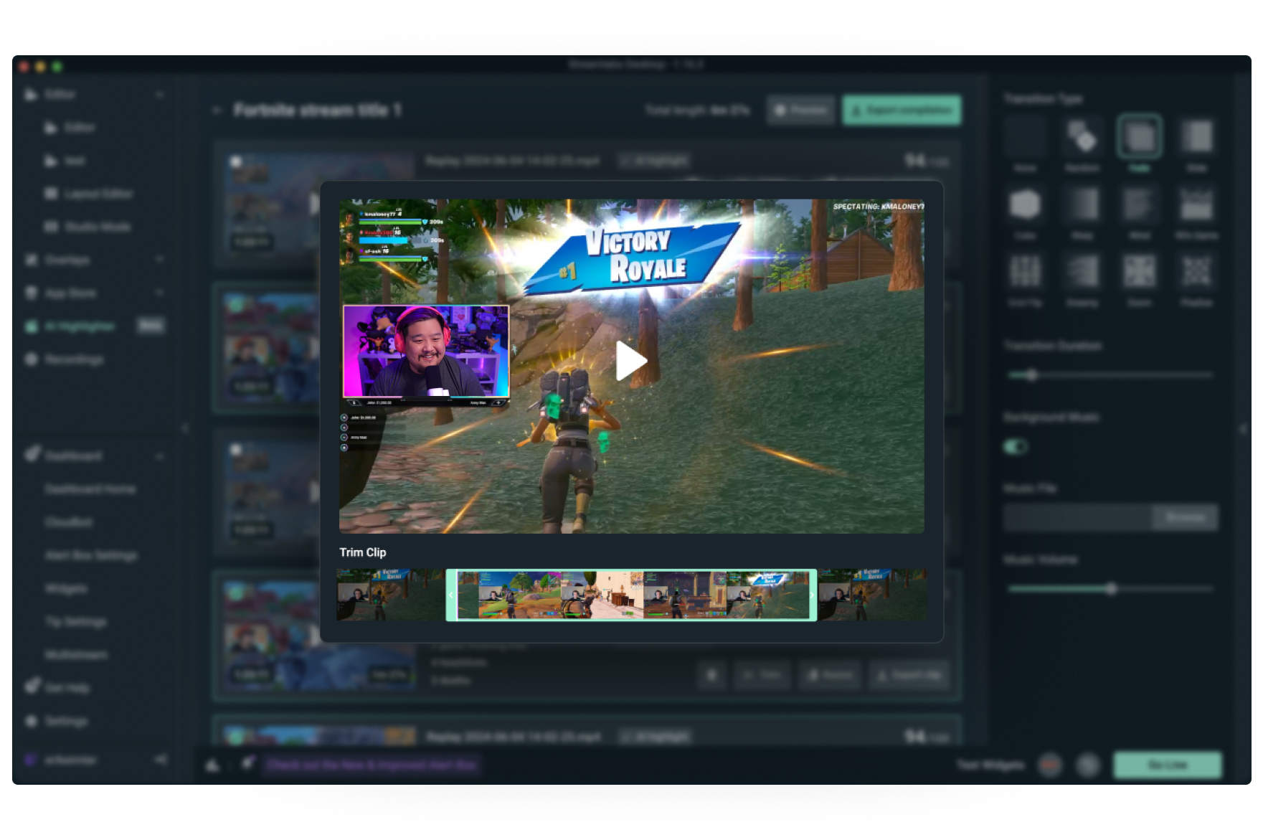Click the Browse button for Music File
The height and width of the screenshot is (840, 1263).
pos(1185,517)
